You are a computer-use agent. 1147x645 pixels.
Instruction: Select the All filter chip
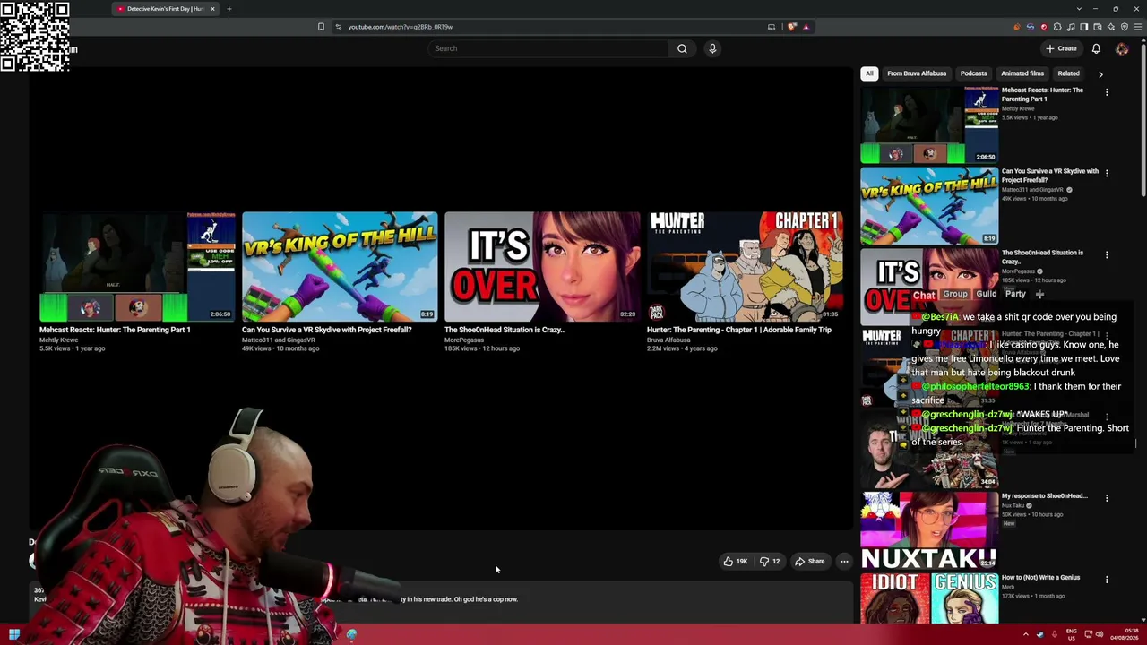coord(869,73)
